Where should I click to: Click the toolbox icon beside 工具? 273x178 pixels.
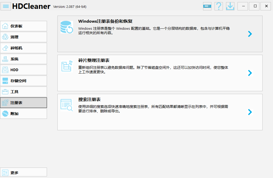[5, 92]
